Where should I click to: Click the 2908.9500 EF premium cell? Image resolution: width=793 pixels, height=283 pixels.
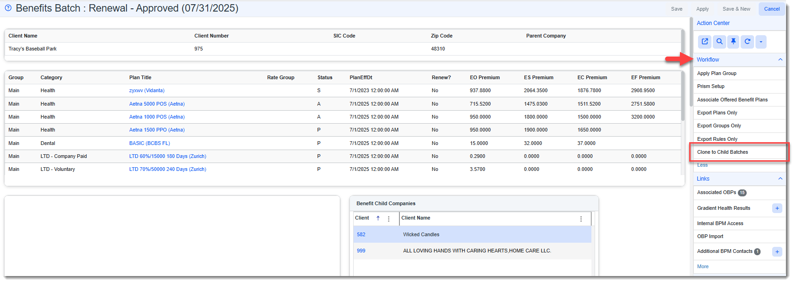coord(643,91)
